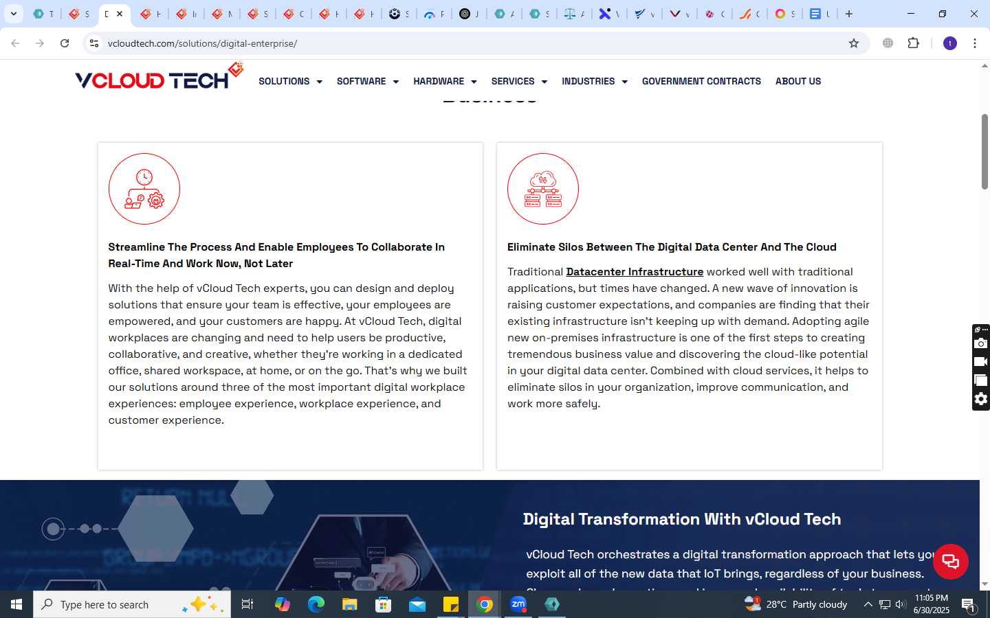Bookmark this page with the star icon
This screenshot has height=618, width=990.
click(854, 43)
